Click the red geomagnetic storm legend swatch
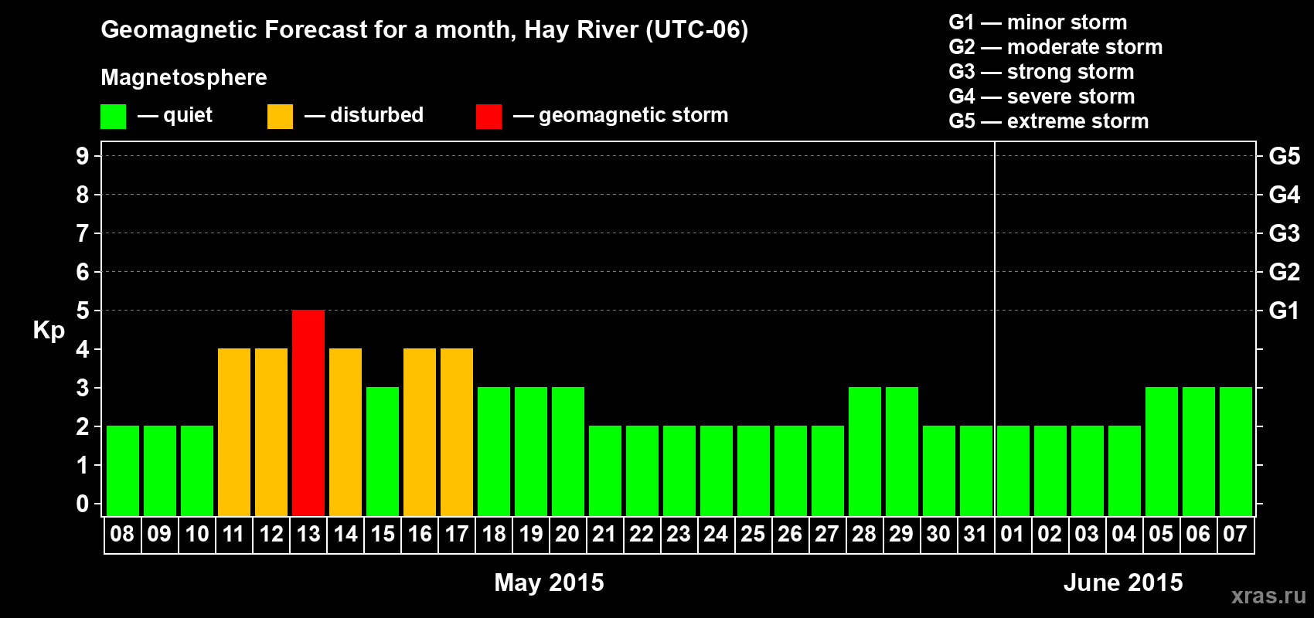 click(x=488, y=117)
